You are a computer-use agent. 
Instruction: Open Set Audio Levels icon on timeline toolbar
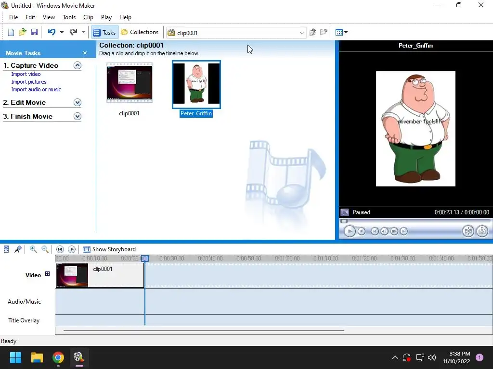pyautogui.click(x=6, y=249)
